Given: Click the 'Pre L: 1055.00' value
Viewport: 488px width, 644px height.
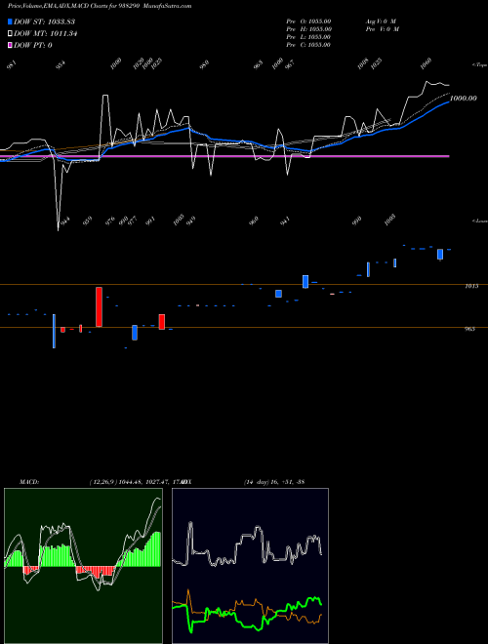Looking at the screenshot, I should [308, 37].
